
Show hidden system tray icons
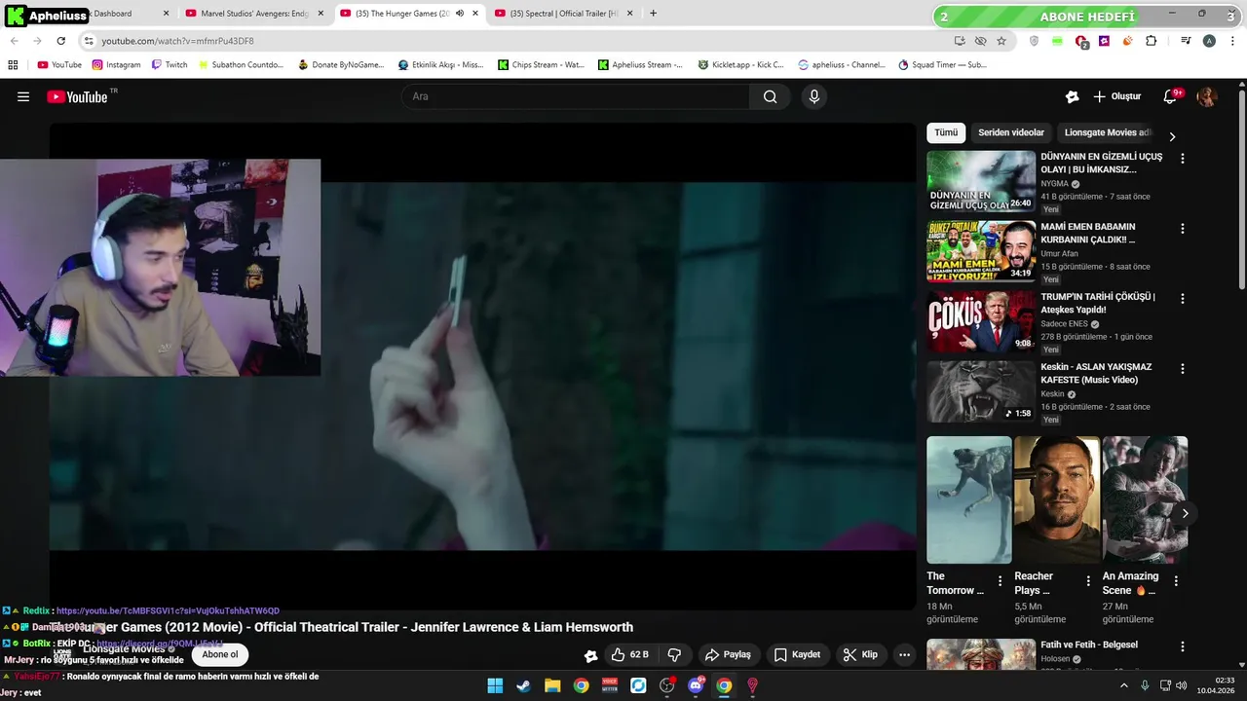[x=1123, y=685]
